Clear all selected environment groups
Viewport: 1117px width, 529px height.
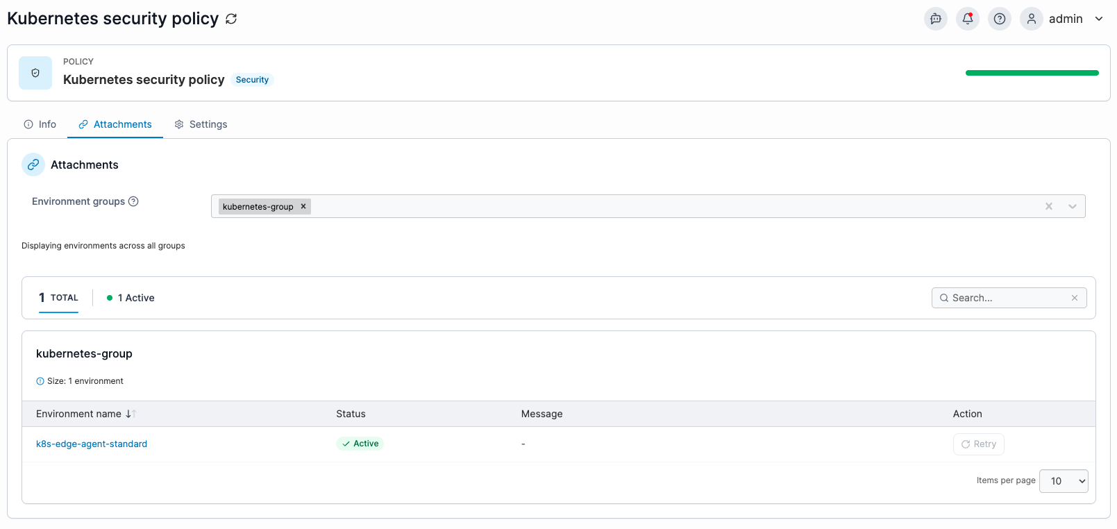pyautogui.click(x=1048, y=206)
